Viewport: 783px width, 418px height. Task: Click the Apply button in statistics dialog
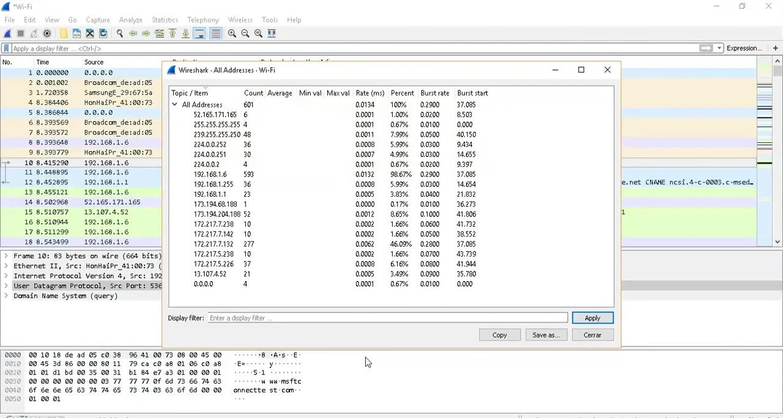tap(592, 318)
